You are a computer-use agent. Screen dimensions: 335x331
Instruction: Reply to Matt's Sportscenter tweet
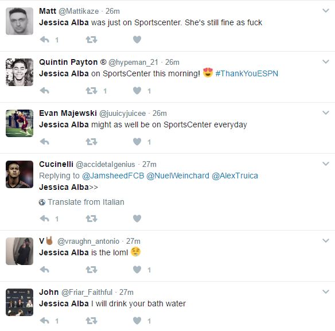45,40
